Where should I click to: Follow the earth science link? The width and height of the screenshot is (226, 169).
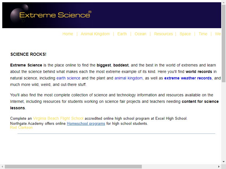point(68,78)
